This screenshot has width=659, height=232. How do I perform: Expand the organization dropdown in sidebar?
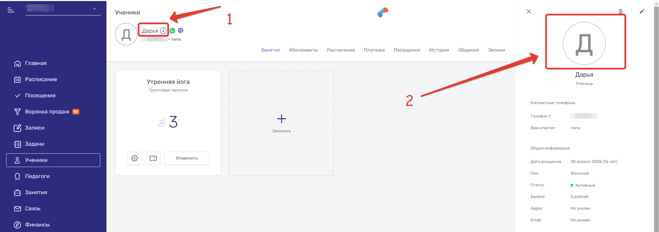[94, 9]
